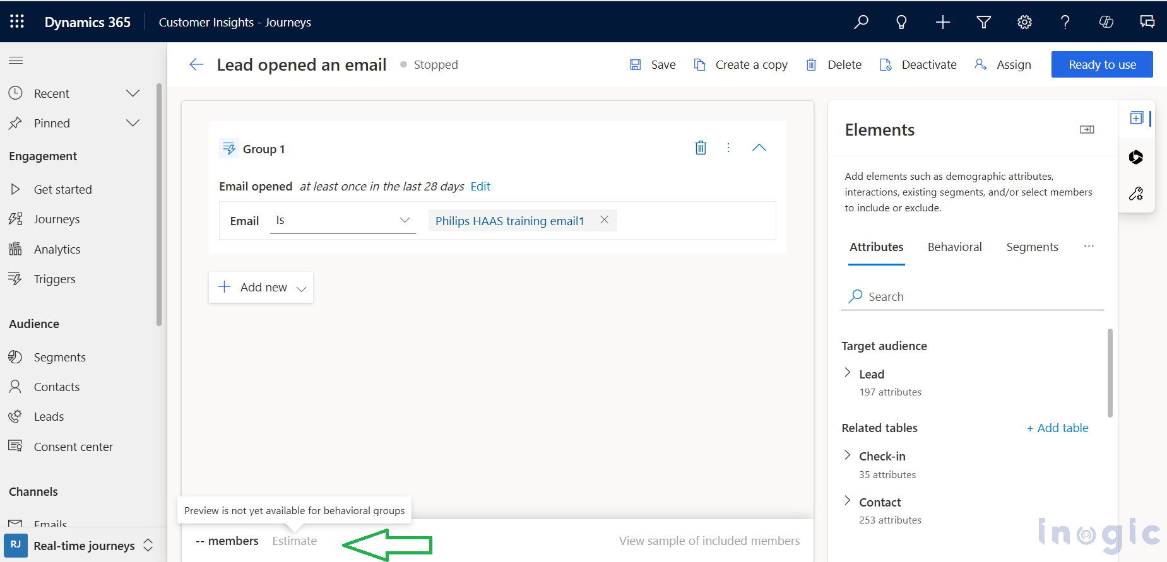Image resolution: width=1167 pixels, height=562 pixels.
Task: Open the lightbulb assistant icon
Action: (x=901, y=22)
